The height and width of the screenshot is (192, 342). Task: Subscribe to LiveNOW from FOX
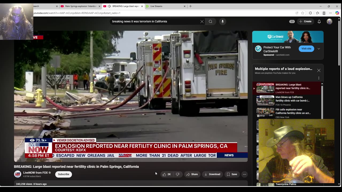tap(64, 174)
